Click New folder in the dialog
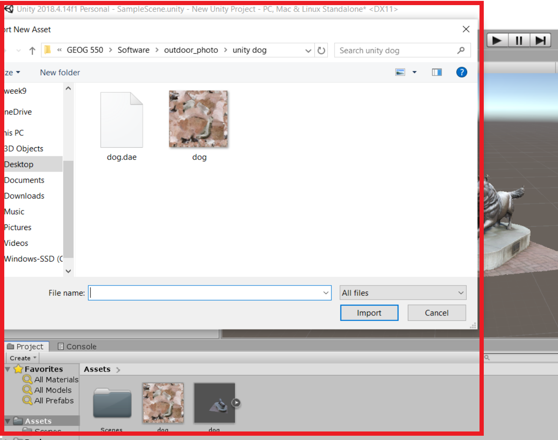The height and width of the screenshot is (440, 558). pos(60,73)
